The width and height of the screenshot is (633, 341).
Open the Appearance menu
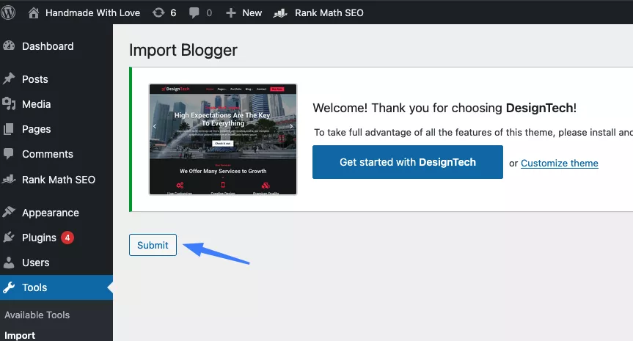pos(50,213)
